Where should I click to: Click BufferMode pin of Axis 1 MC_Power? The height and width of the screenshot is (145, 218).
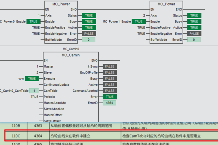click(x=53, y=40)
